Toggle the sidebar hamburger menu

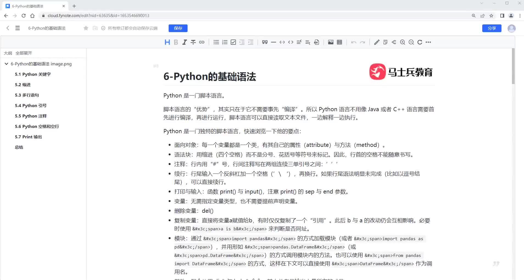[x=18, y=28]
